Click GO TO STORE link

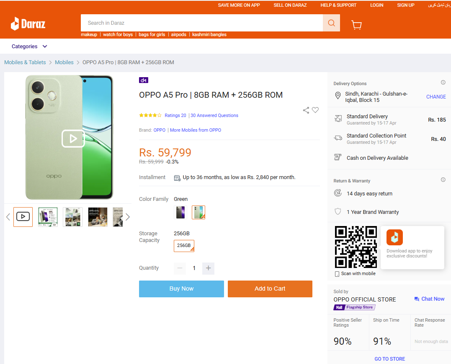(x=389, y=359)
